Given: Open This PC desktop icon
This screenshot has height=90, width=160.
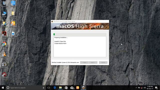Looking at the screenshot, I should tap(4, 14).
